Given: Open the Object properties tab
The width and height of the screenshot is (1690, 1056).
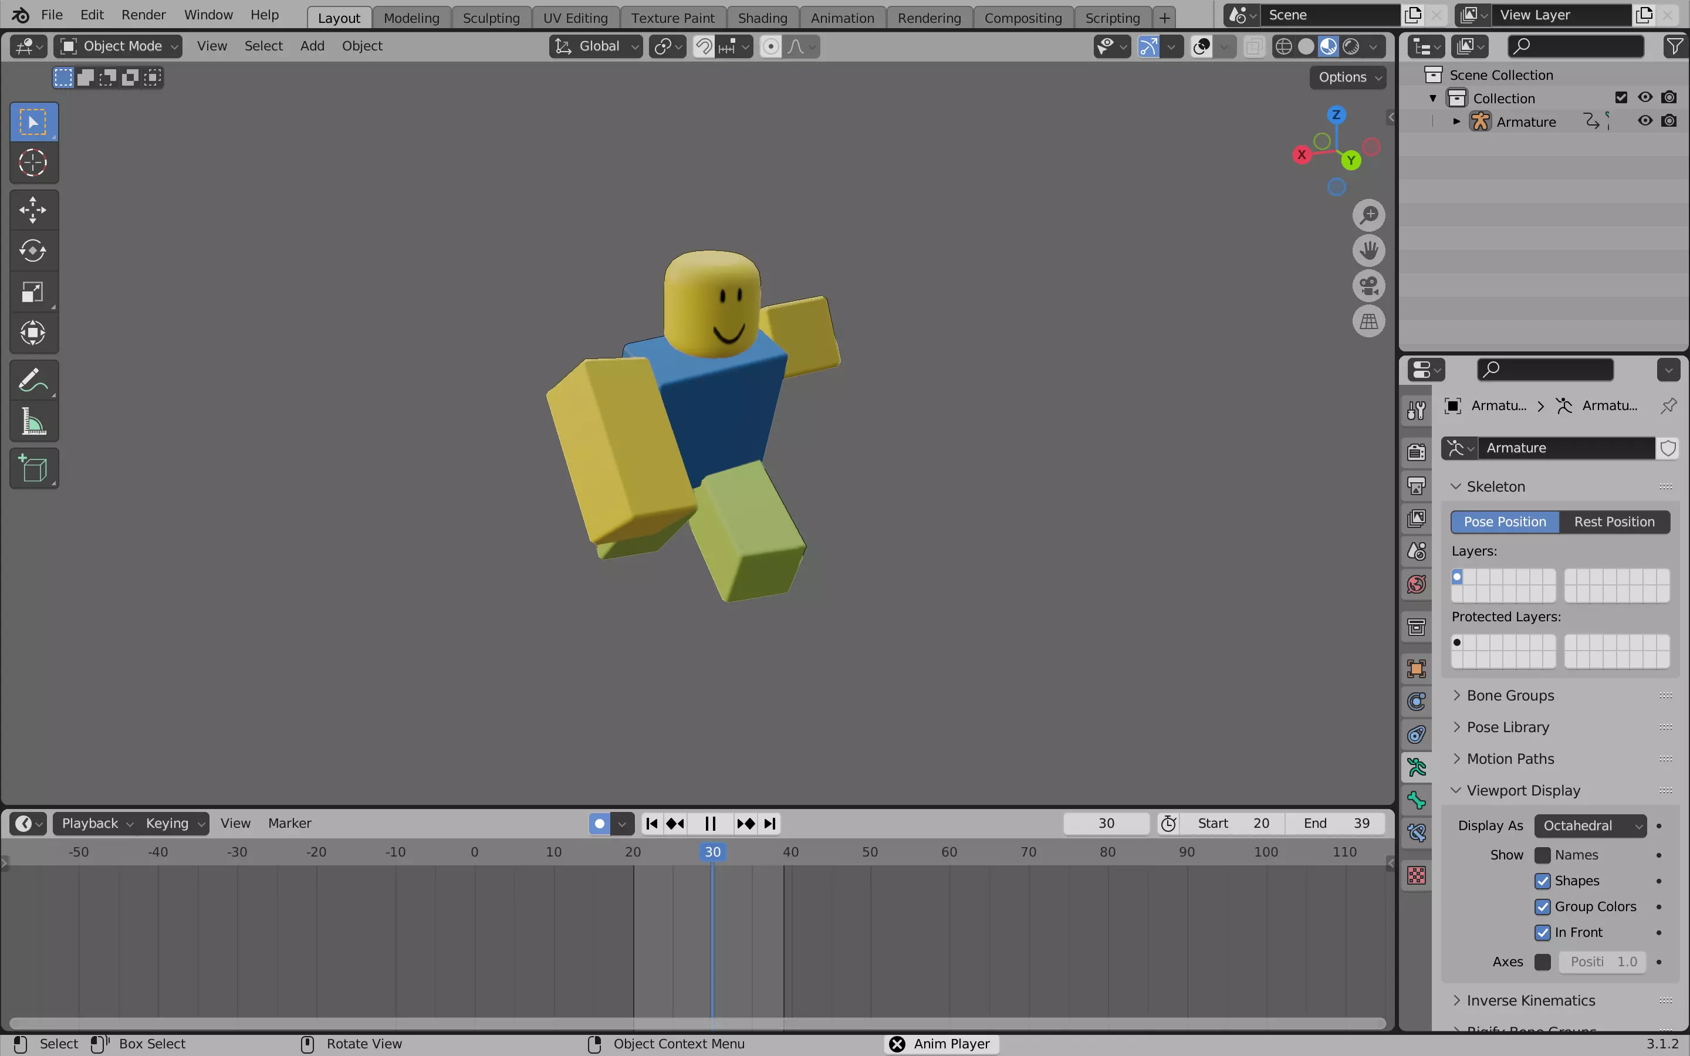Looking at the screenshot, I should click(1416, 668).
